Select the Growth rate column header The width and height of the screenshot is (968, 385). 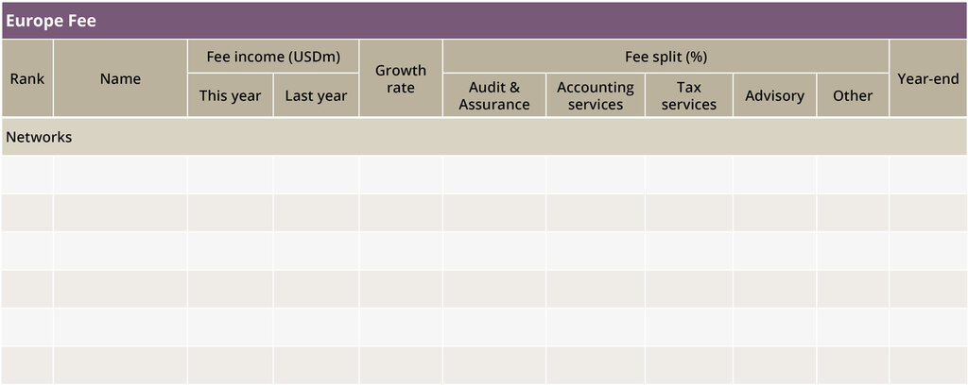point(401,78)
